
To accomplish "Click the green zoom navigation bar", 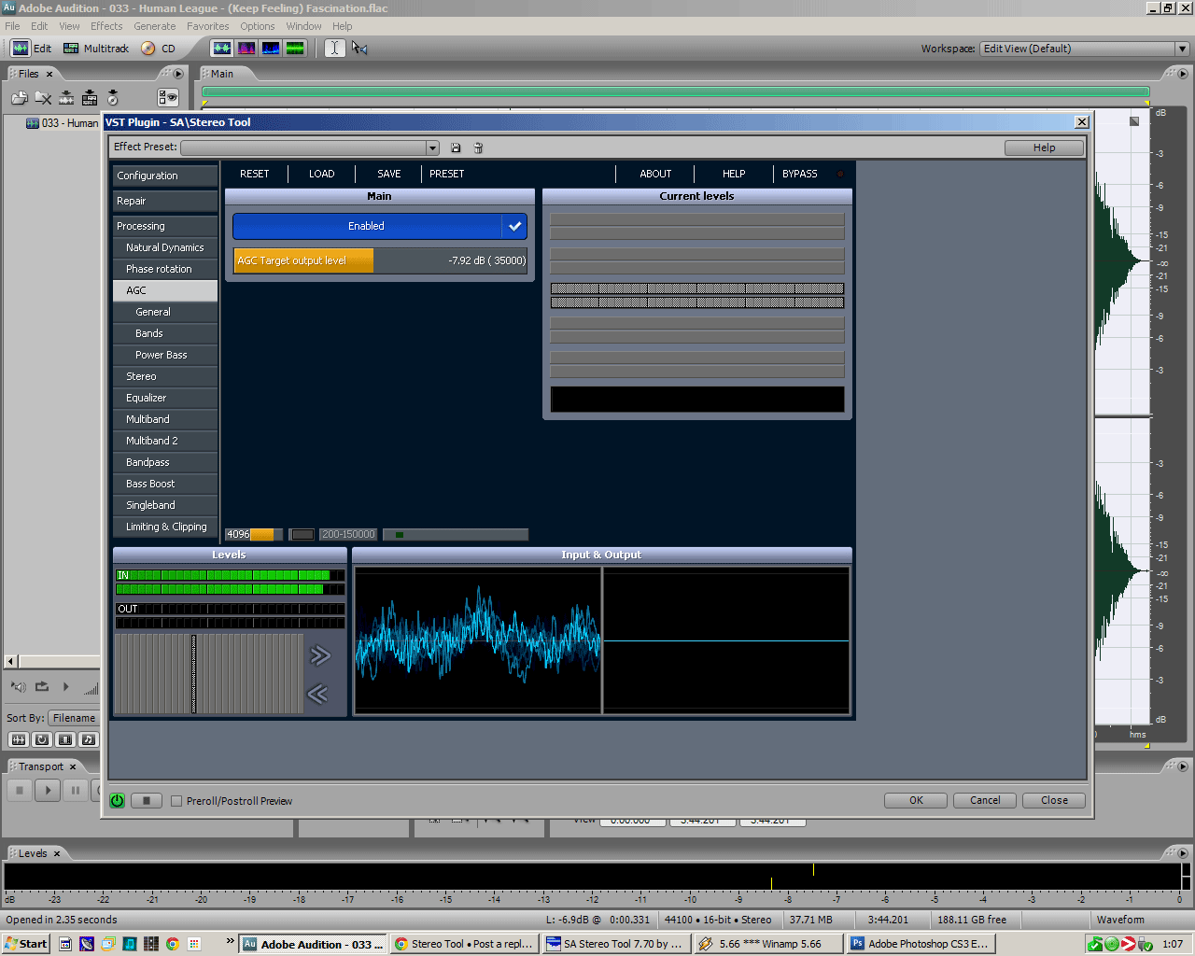I will pos(676,91).
